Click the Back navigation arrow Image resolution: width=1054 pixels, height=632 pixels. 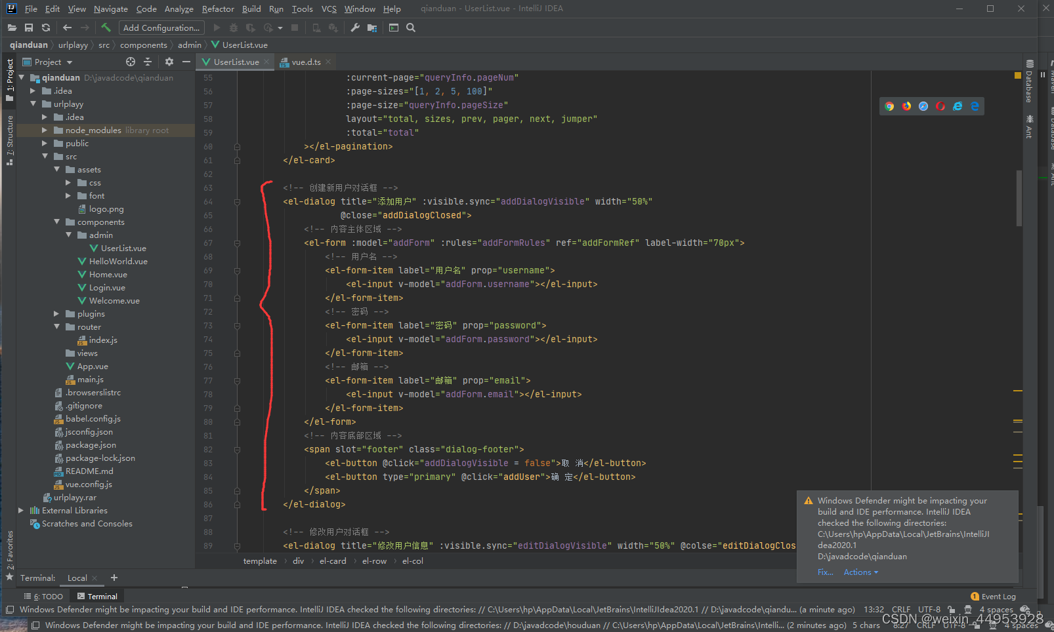pos(67,28)
